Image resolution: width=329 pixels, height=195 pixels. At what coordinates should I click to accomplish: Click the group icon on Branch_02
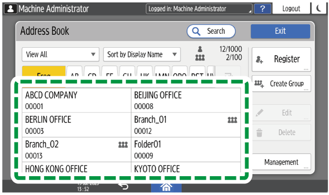click(x=123, y=144)
